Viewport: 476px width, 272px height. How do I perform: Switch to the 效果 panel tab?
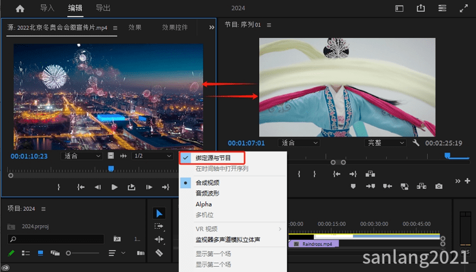point(135,27)
